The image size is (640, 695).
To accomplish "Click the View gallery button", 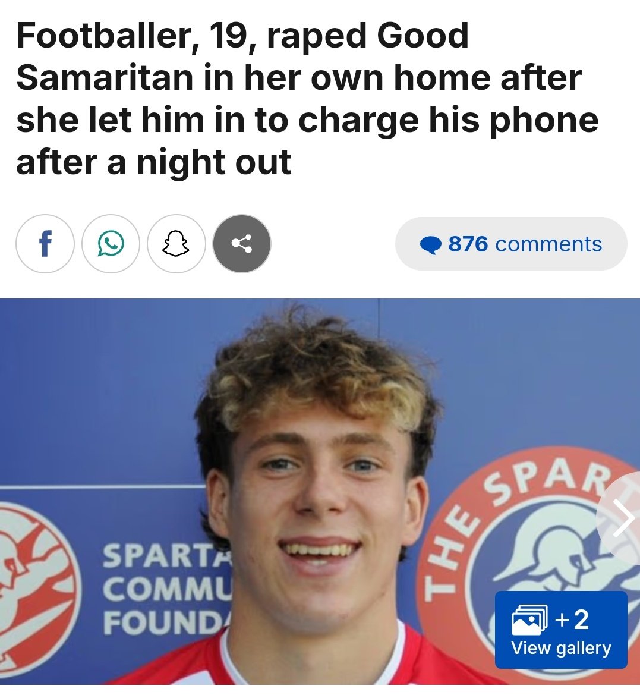I will click(x=561, y=630).
